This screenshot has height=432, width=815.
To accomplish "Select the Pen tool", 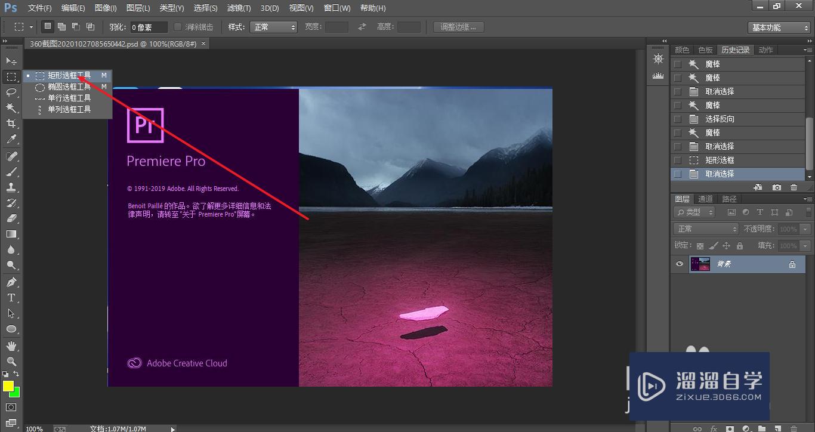I will [x=11, y=282].
